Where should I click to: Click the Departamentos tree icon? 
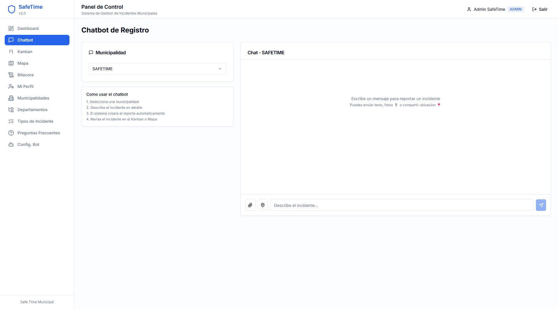[x=11, y=110]
